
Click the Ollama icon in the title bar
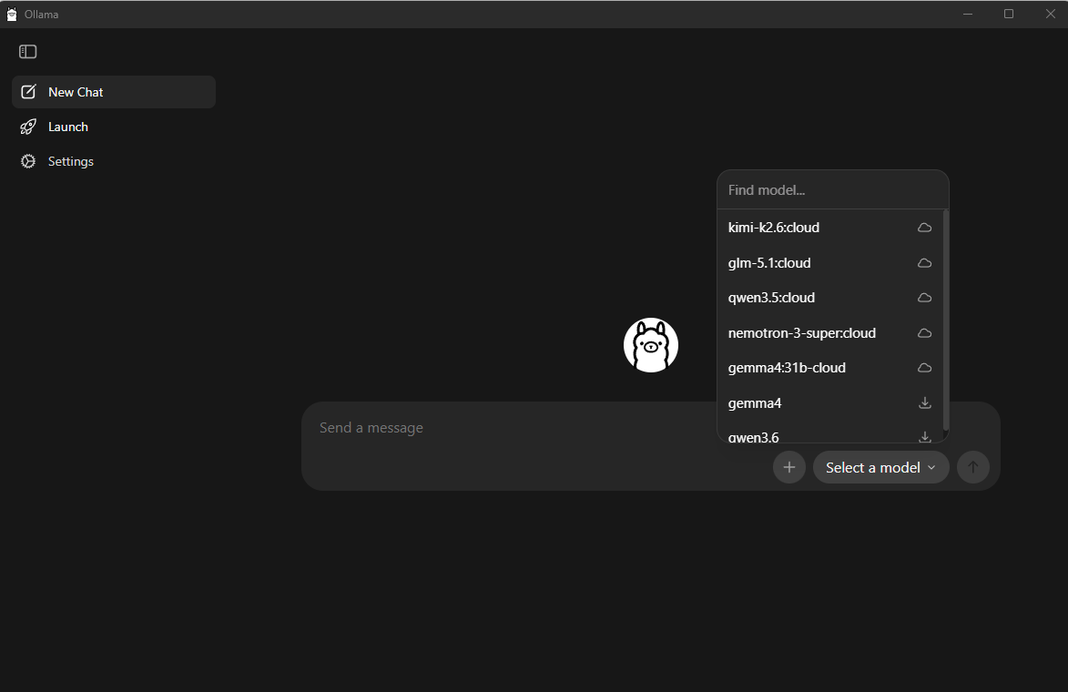tap(12, 15)
